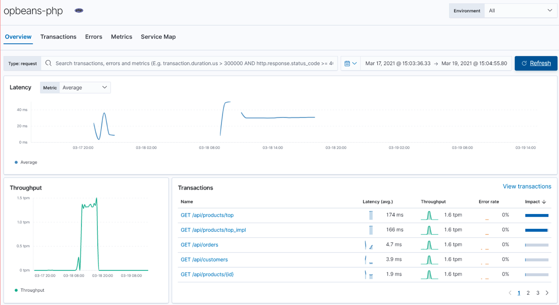Open GET /api/products/top transaction

point(207,215)
